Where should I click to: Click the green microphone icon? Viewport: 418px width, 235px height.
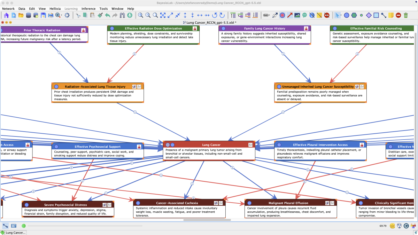(130, 15)
